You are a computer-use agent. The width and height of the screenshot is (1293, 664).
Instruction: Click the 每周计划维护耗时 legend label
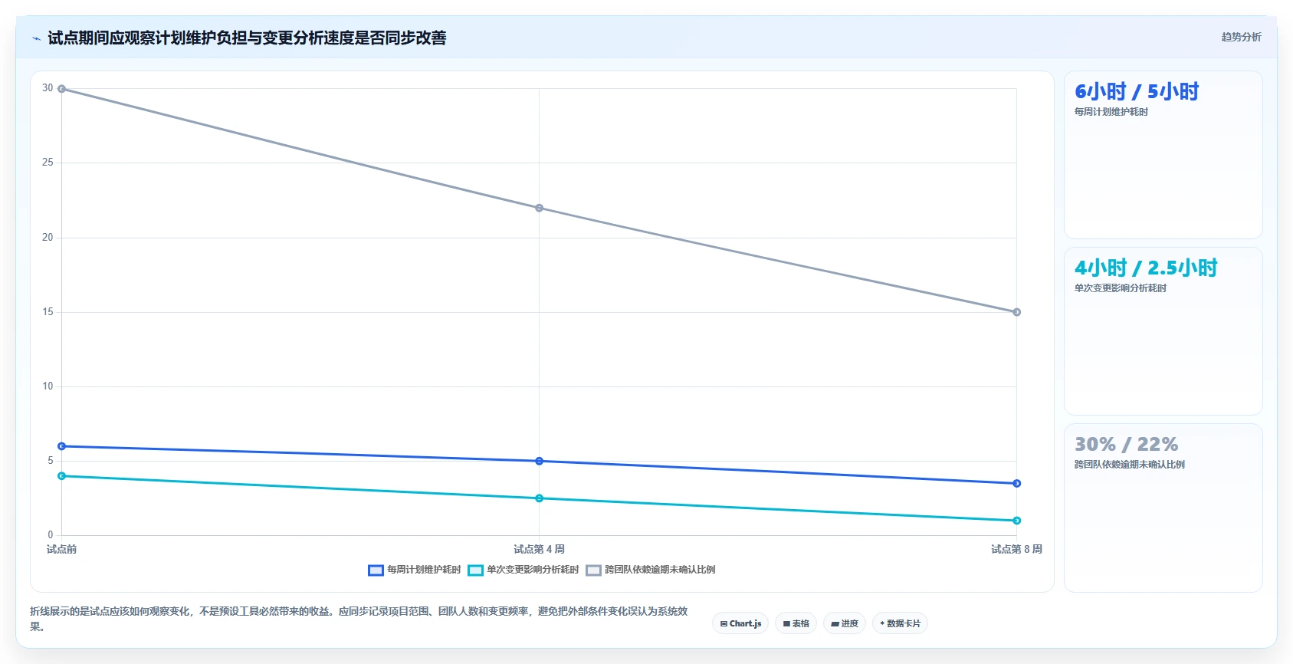click(424, 570)
